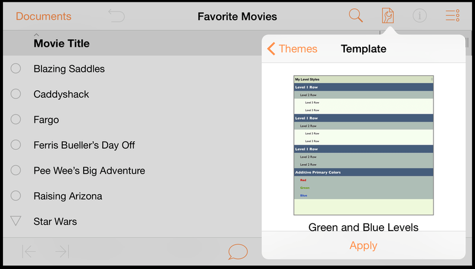Add a note with speech bubble icon

coord(238,251)
